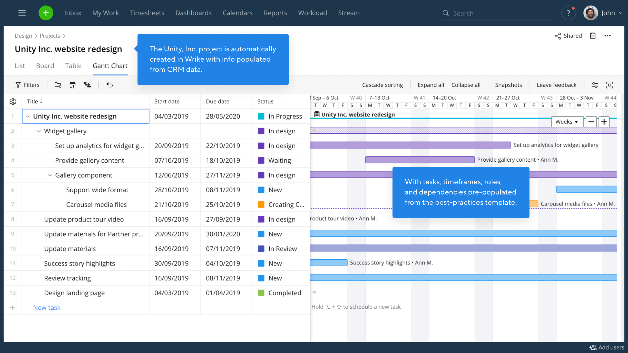Open the hamburger navigation menu

click(x=22, y=13)
